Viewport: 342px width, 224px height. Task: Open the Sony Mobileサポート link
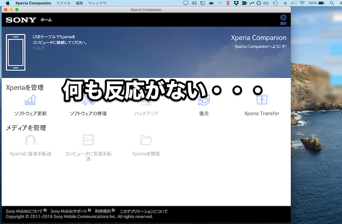69,211
